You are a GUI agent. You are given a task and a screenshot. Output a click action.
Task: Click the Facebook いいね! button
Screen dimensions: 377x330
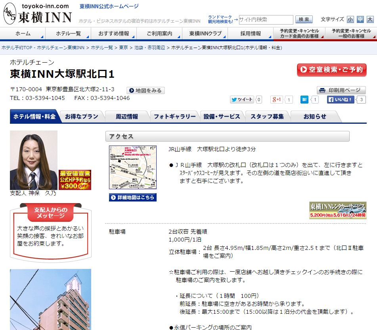point(341,100)
